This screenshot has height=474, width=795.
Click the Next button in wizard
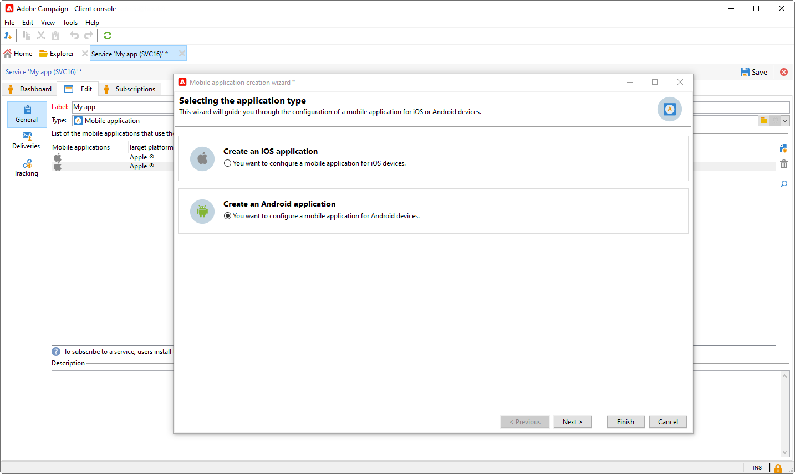572,422
